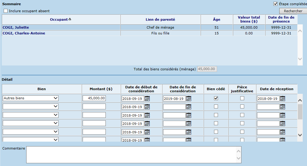
Task: Toggle the 'Inclure occupant absent' checkbox
Action: tap(6, 11)
